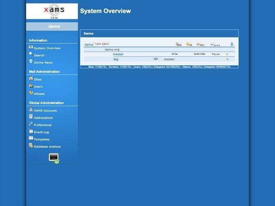
Task: Click the demo account banner
Action: [x=52, y=27]
